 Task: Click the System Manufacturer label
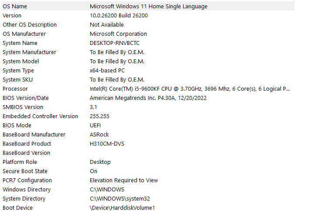(29, 52)
